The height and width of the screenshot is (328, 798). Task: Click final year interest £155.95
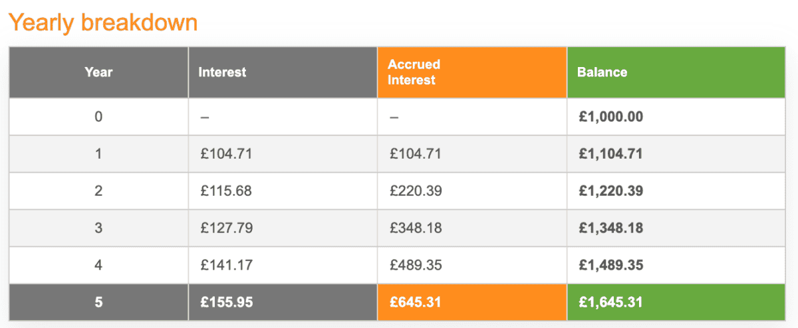click(226, 303)
